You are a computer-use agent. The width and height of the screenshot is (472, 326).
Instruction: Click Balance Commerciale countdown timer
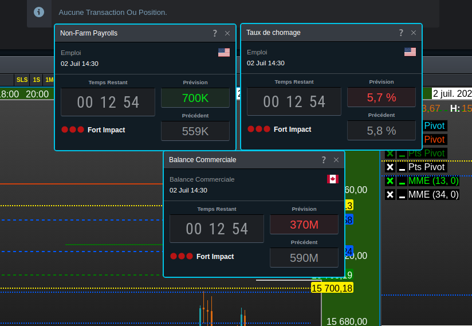(217, 229)
